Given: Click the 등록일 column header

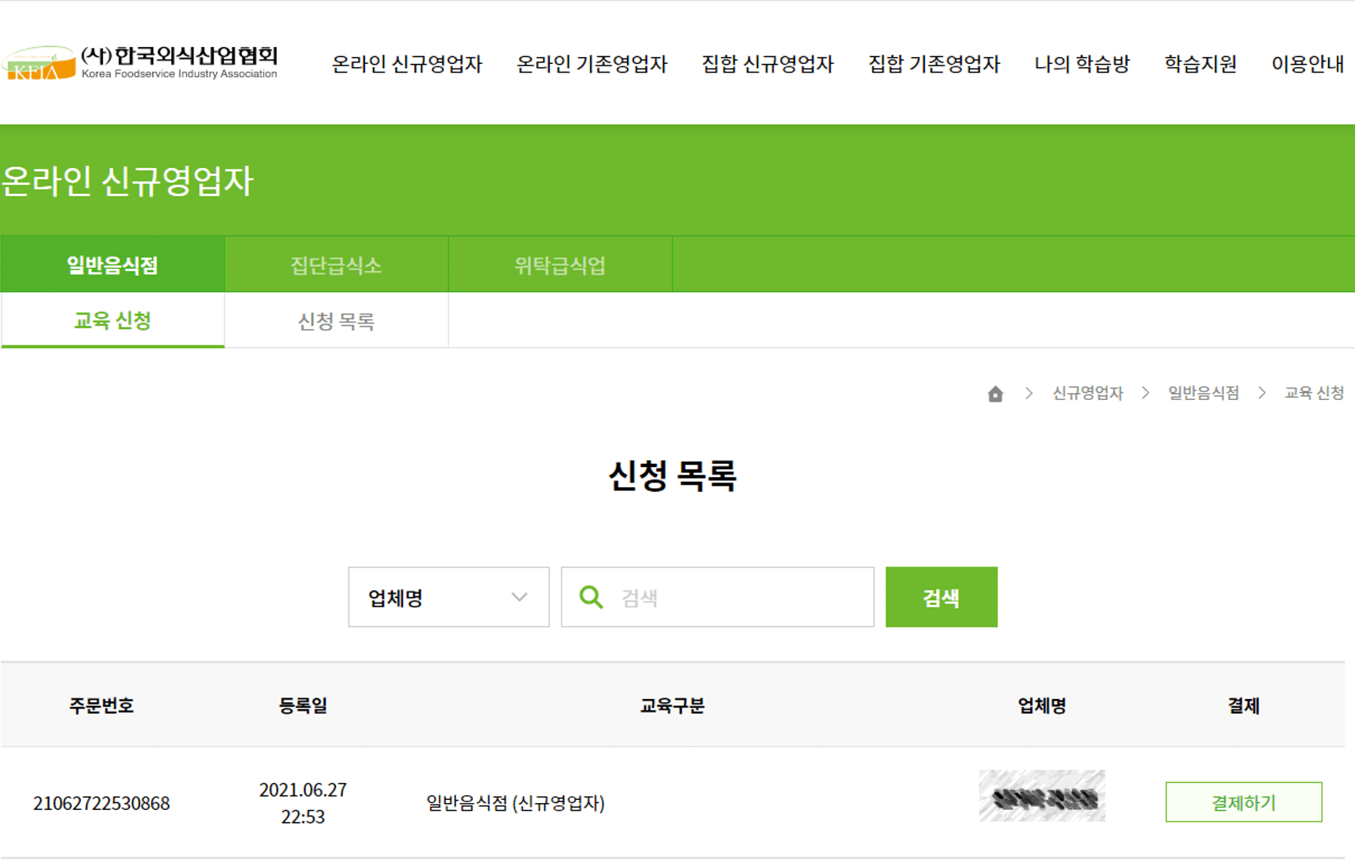Looking at the screenshot, I should [303, 705].
